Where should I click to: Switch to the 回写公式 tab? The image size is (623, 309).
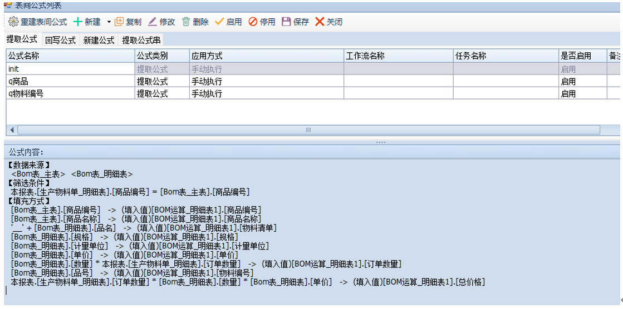(60, 40)
